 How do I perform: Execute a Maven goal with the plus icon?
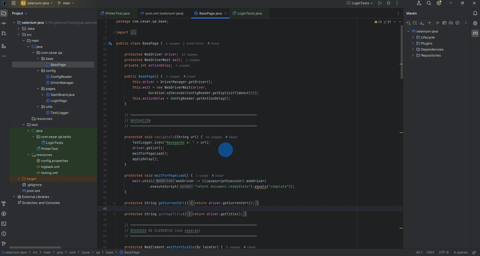pyautogui.click(x=430, y=23)
